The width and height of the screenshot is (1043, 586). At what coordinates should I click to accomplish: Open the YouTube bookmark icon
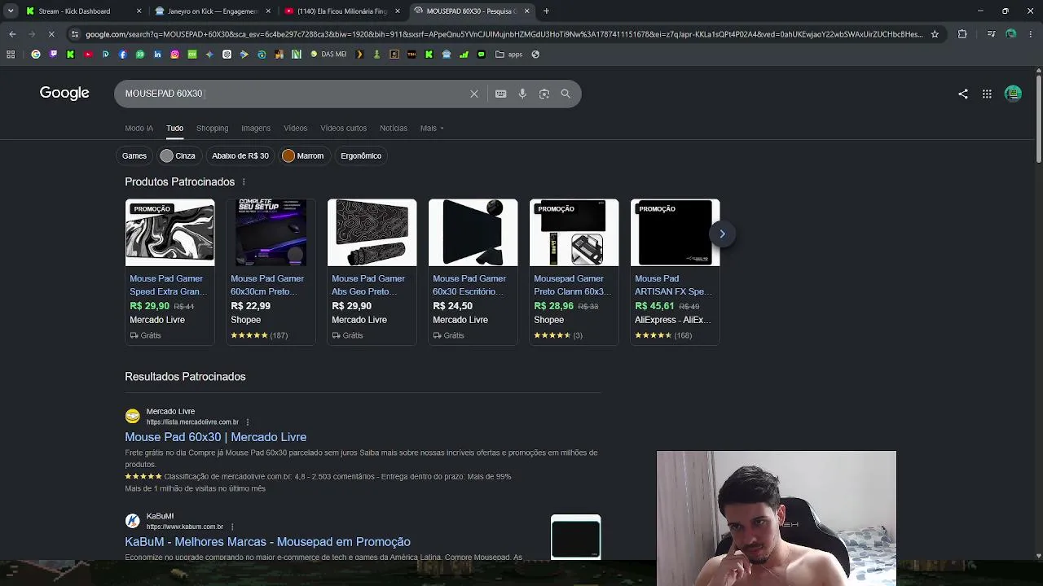pos(88,55)
